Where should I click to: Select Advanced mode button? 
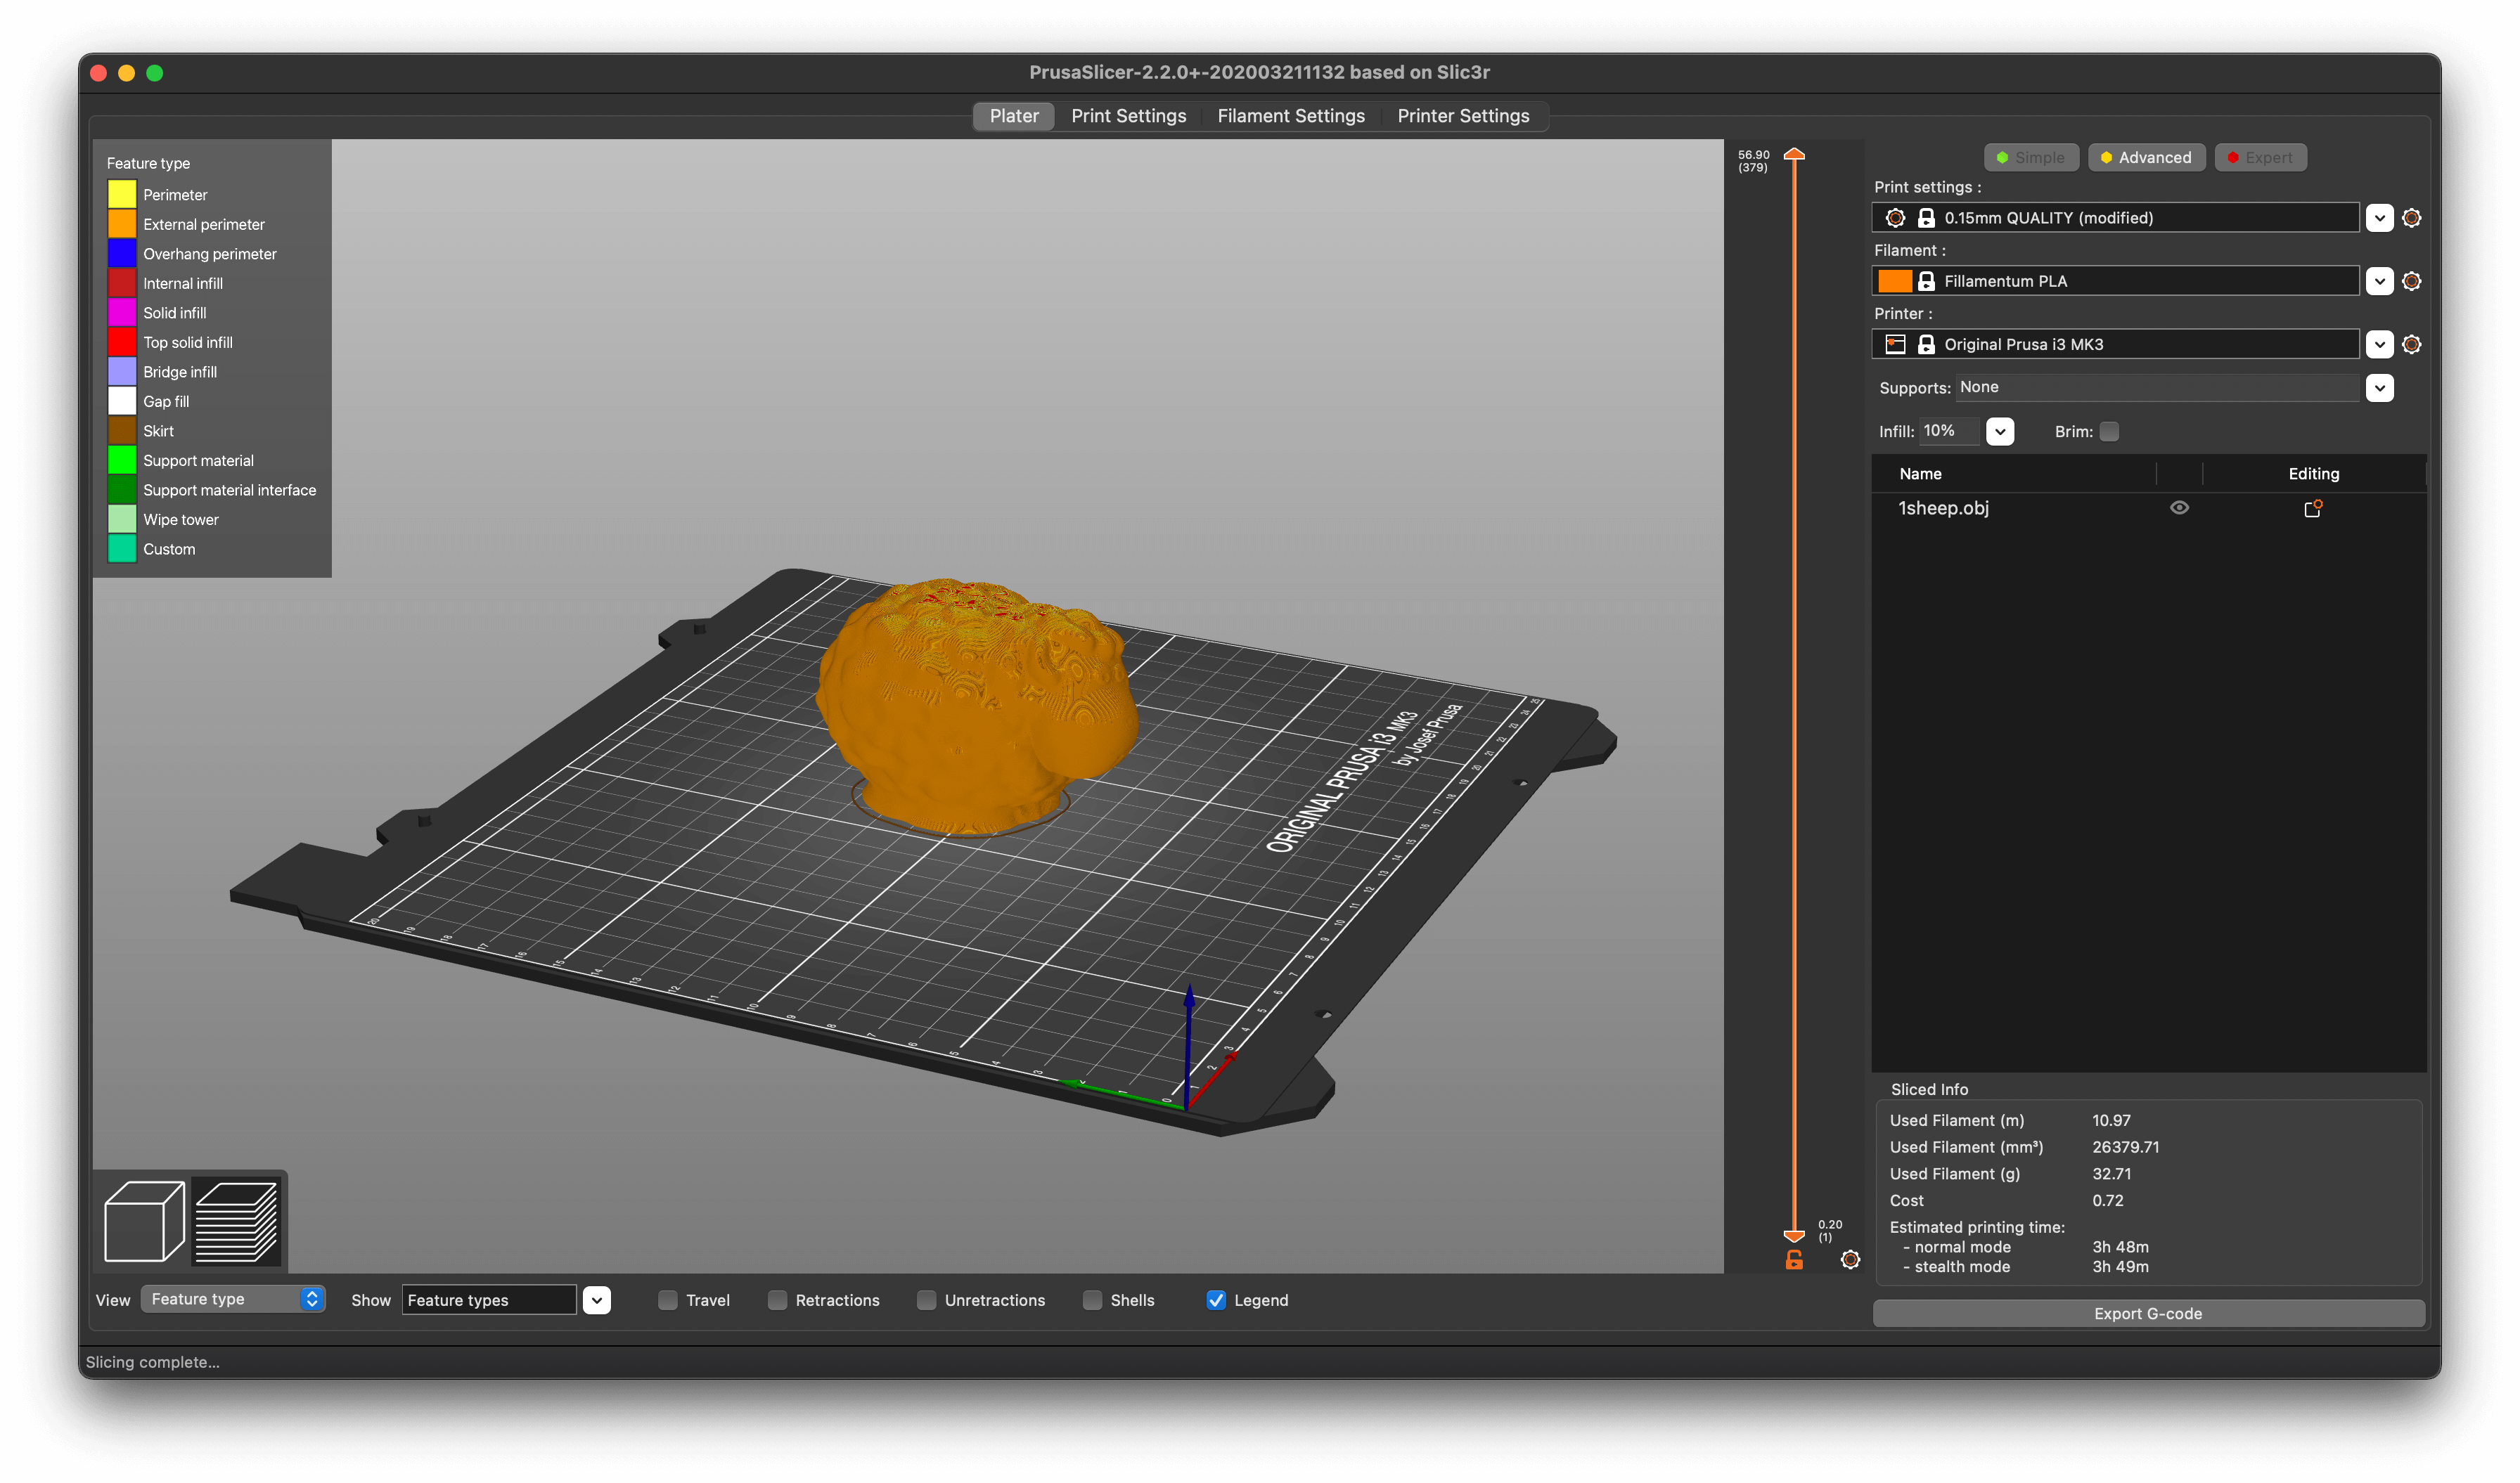click(x=2146, y=158)
